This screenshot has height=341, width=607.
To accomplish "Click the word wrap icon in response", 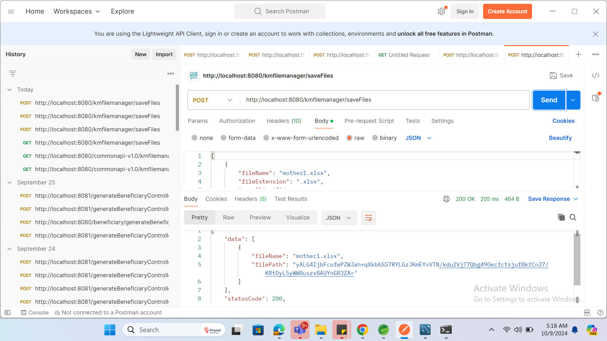I will [x=368, y=218].
